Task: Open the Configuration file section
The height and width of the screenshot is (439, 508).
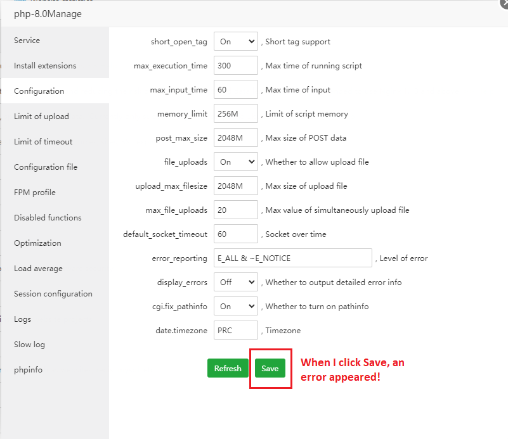Action: click(x=46, y=167)
